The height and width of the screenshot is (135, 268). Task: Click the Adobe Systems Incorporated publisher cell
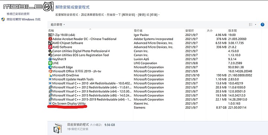(153, 39)
